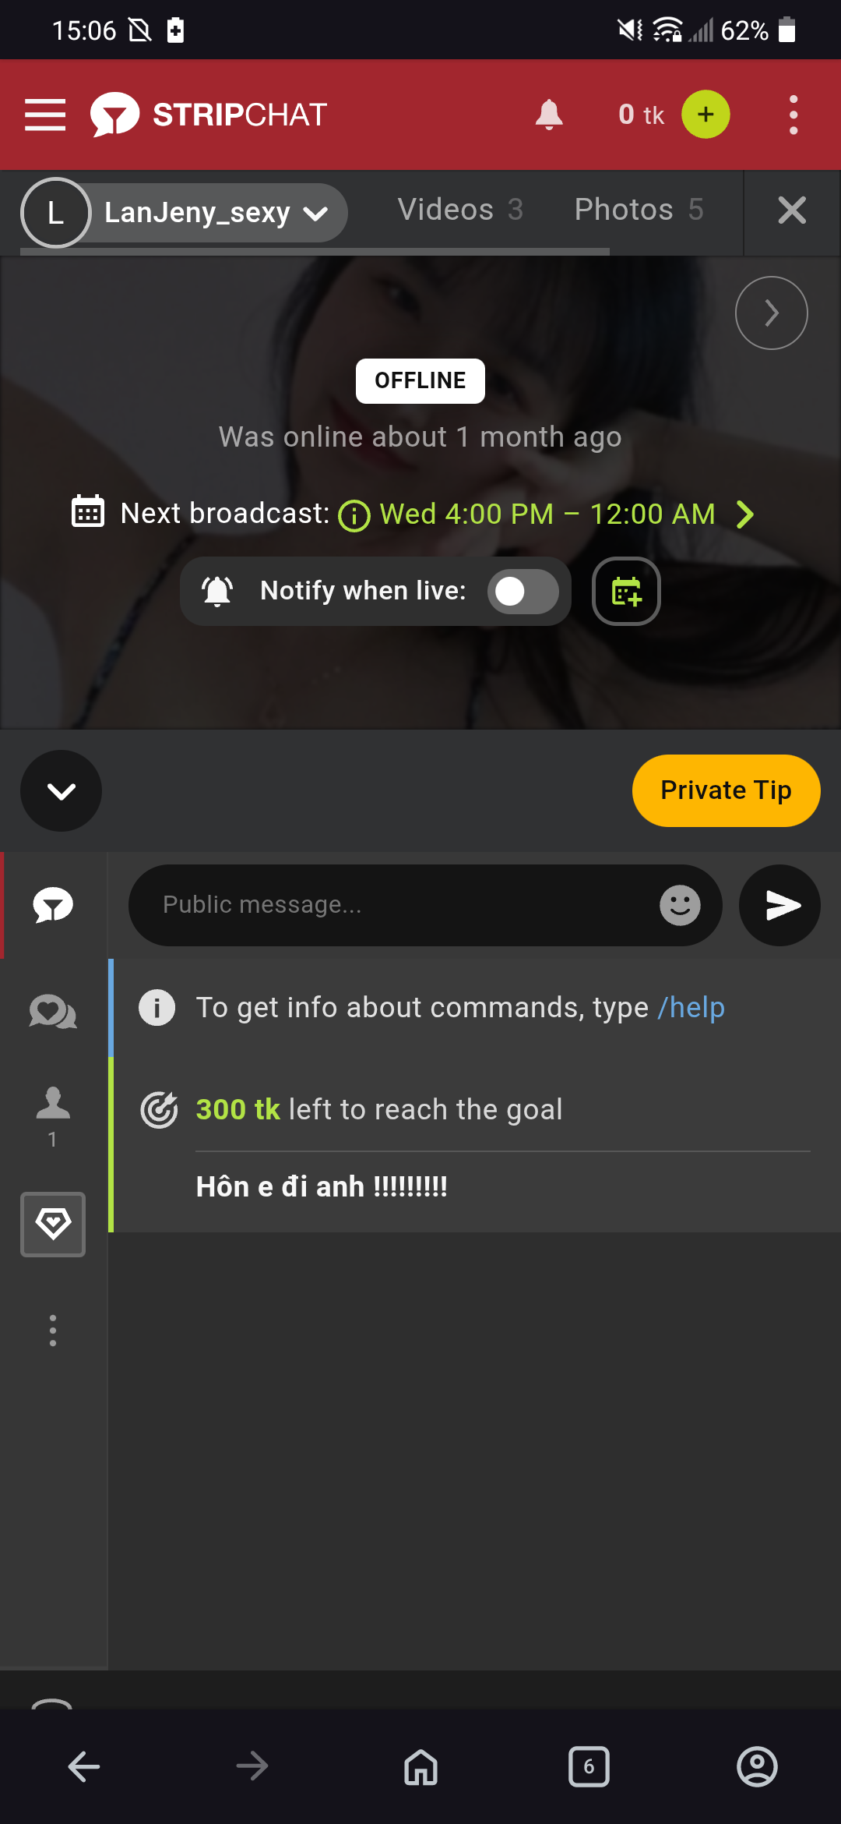Open private messages panel icon

(52, 1012)
